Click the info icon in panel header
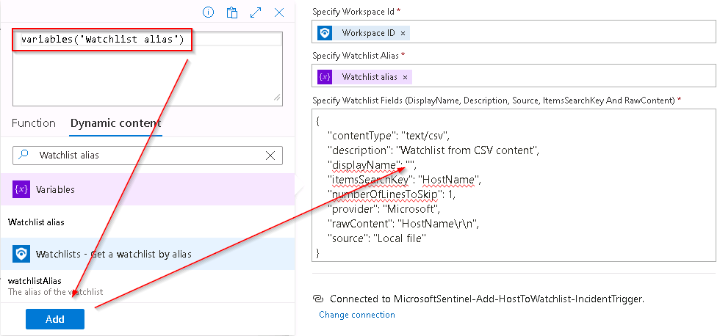The width and height of the screenshot is (720, 336). click(209, 12)
